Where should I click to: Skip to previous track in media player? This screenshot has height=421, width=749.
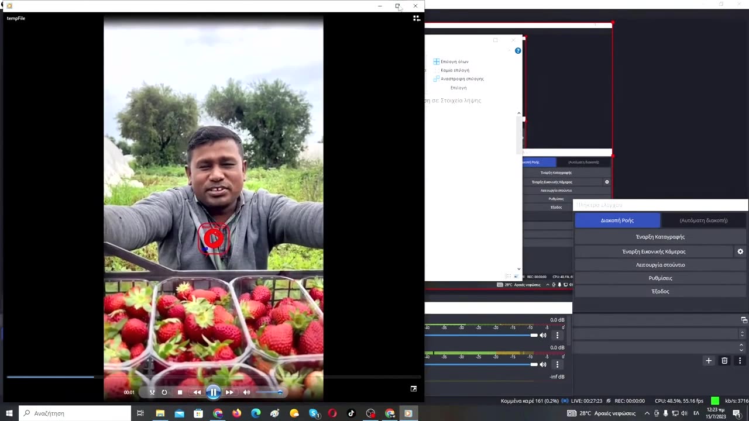[x=197, y=392]
